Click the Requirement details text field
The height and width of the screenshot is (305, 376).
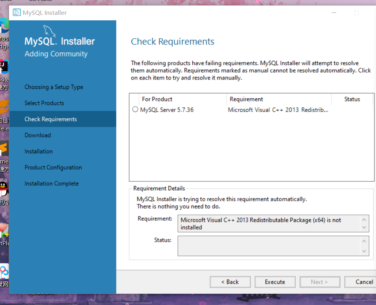(x=273, y=223)
